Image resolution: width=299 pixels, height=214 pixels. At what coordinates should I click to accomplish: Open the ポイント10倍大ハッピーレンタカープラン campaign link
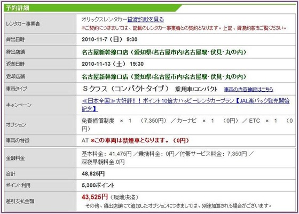pos(186,105)
